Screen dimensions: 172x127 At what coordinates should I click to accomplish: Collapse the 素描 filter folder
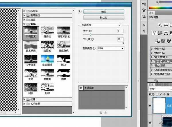25,25
